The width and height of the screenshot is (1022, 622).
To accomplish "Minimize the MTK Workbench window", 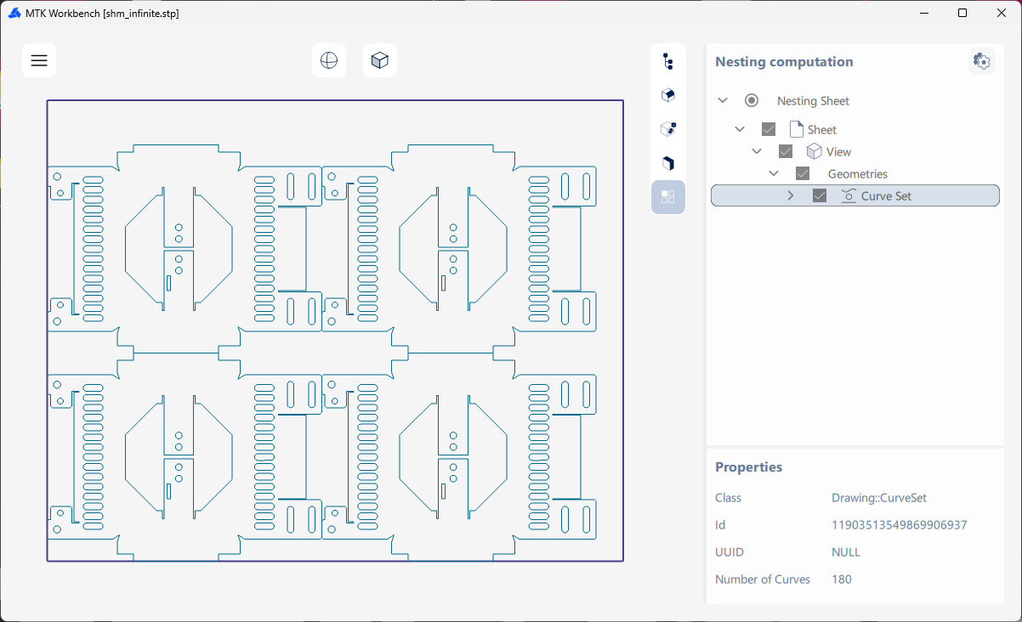I will 923,13.
